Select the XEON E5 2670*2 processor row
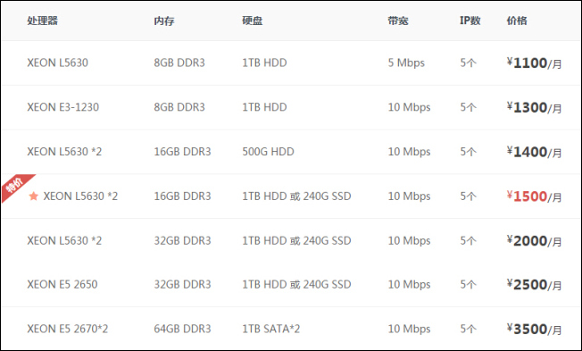Viewport: 582px width, 351px height. (291, 329)
